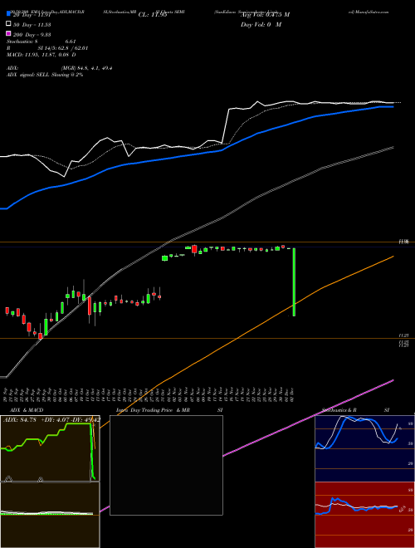Click the tall green candlestick on 02 Dec

pyautogui.click(x=294, y=282)
